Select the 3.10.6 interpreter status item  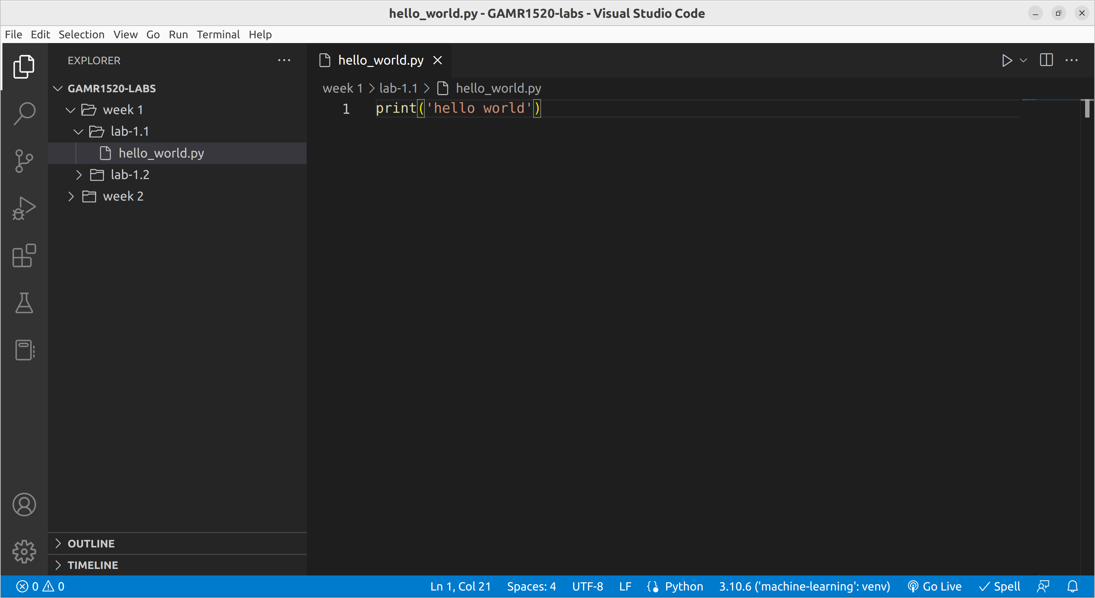pyautogui.click(x=804, y=586)
